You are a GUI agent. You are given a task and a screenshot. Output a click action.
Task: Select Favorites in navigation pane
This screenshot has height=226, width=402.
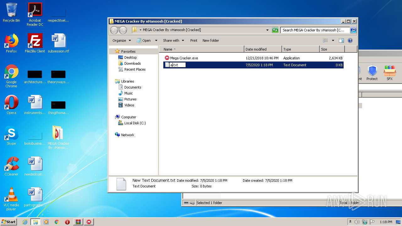128,51
